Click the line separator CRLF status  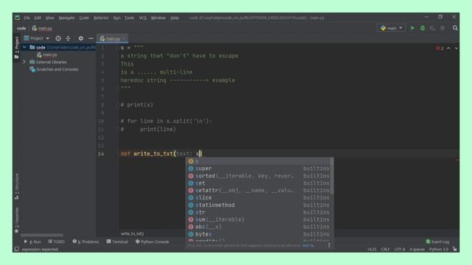click(385, 249)
